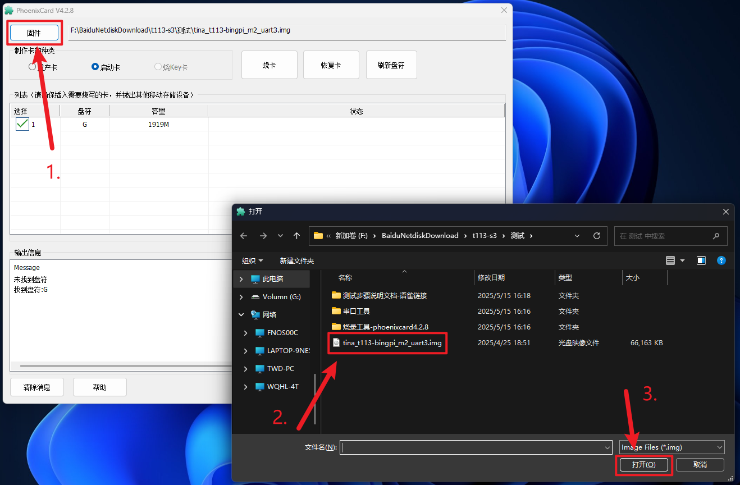Click the 烧卡 button
740x485 pixels.
point(269,65)
